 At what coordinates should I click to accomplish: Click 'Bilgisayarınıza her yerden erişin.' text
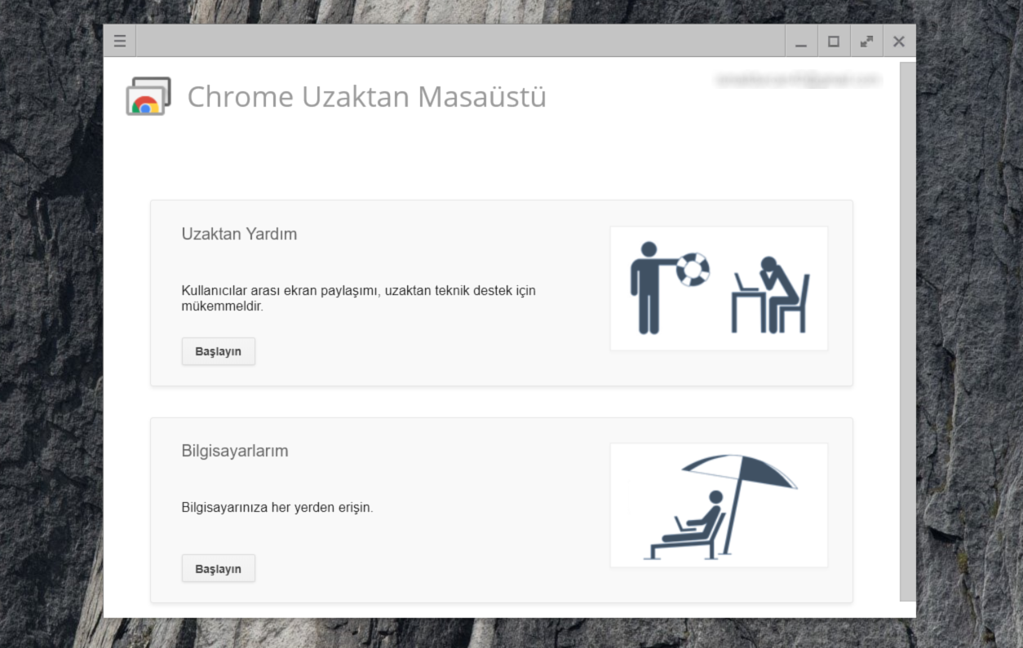tap(277, 507)
